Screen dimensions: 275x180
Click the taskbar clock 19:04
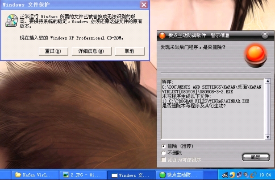(265, 175)
